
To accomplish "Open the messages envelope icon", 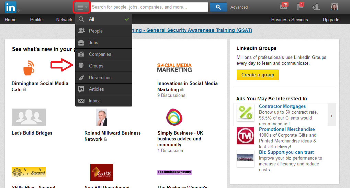I will (283, 7).
